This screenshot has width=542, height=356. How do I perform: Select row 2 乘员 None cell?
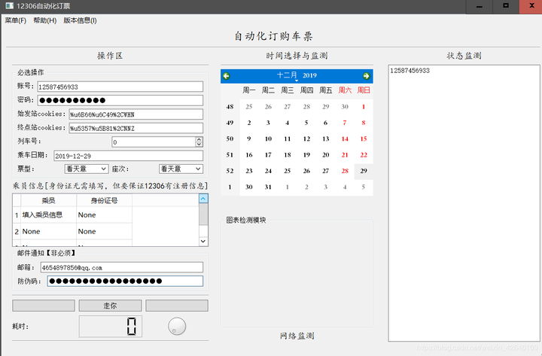49,231
